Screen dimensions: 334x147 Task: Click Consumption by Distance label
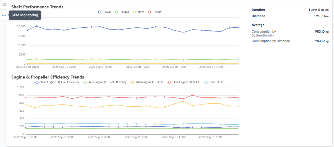tap(271, 41)
